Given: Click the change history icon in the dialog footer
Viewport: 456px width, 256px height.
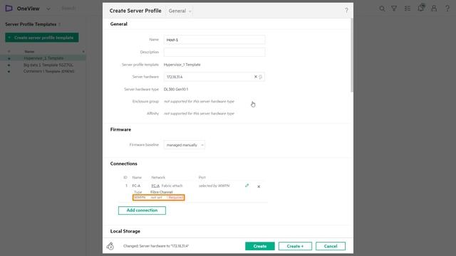Looking at the screenshot, I should pyautogui.click(x=110, y=246).
